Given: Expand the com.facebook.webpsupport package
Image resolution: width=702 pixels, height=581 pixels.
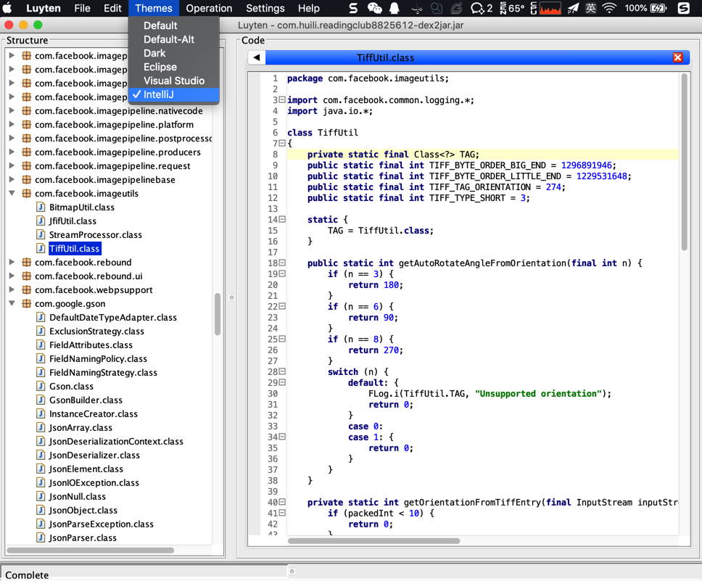Looking at the screenshot, I should [12, 290].
